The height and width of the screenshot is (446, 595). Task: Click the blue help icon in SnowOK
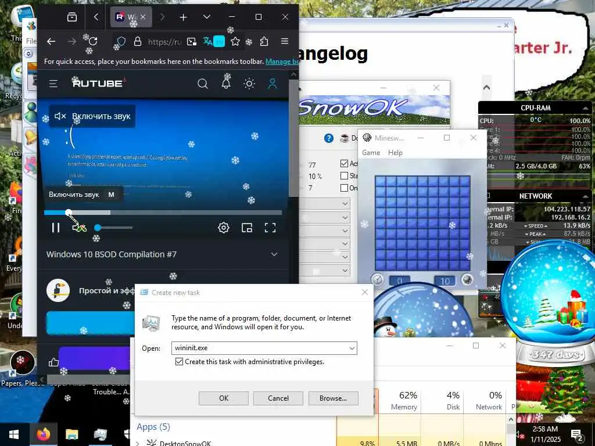point(329,138)
